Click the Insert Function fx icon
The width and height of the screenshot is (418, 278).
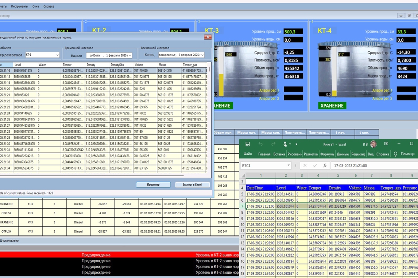(x=325, y=166)
